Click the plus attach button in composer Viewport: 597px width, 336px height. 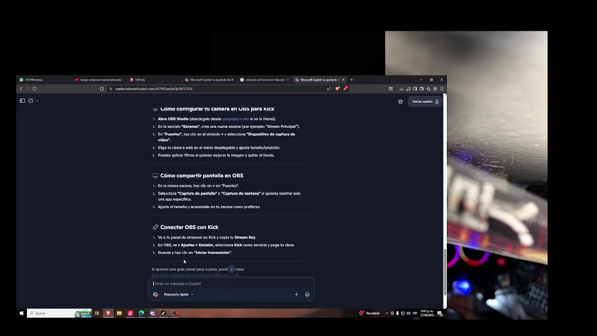tap(296, 294)
